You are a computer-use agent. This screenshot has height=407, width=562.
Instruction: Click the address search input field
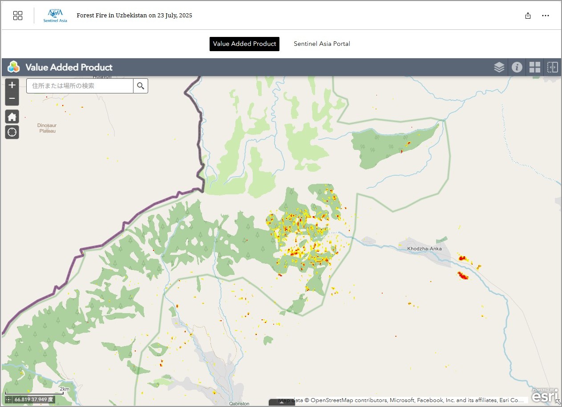pos(80,86)
